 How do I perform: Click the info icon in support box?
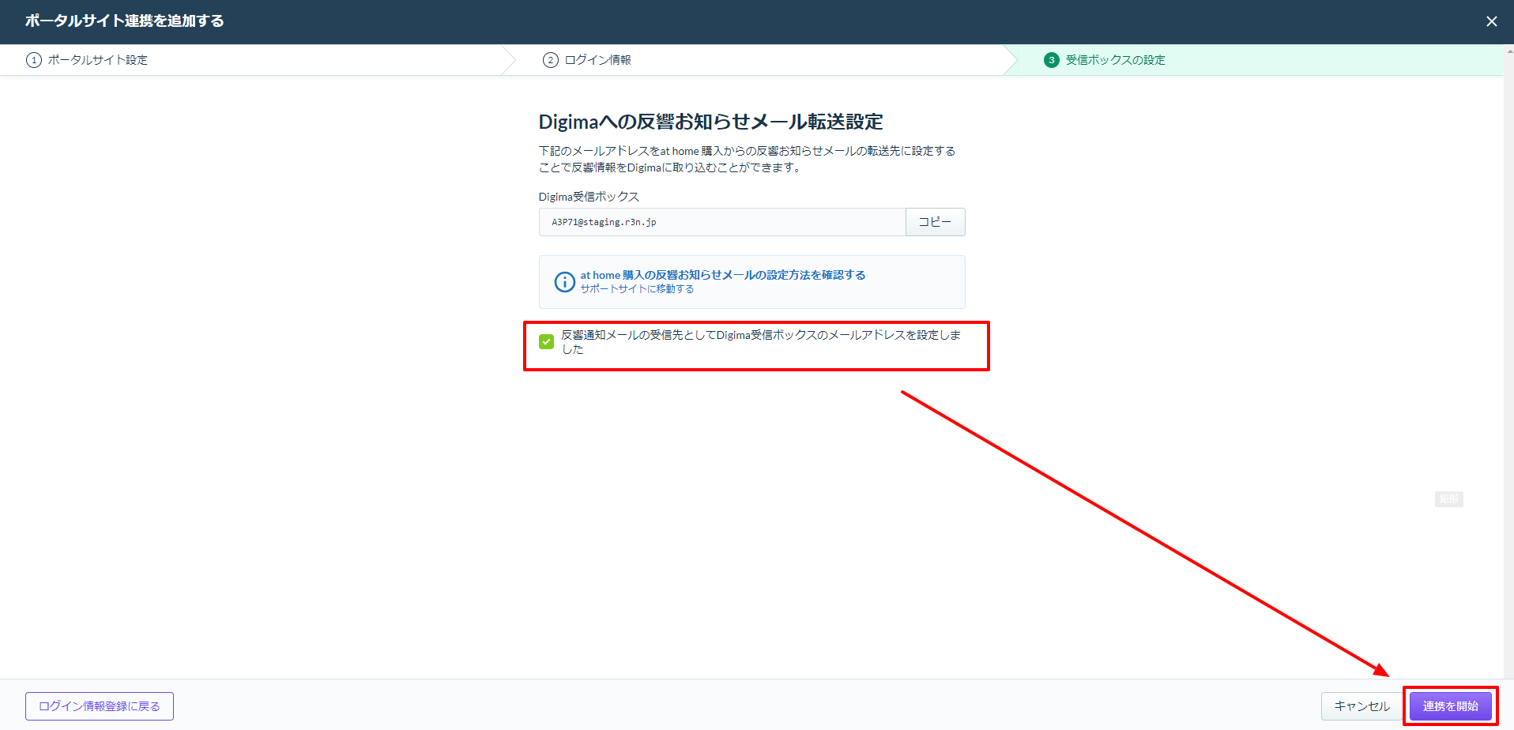pyautogui.click(x=564, y=281)
